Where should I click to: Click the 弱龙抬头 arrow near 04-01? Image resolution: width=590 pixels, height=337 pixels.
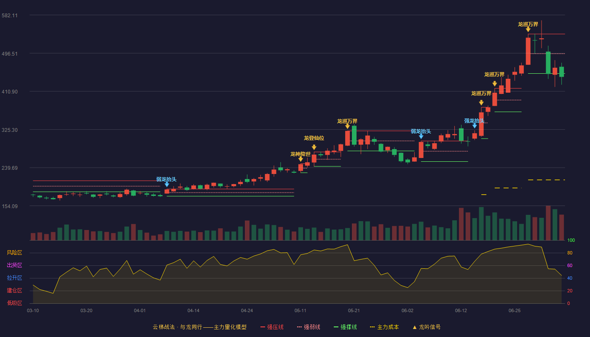click(x=167, y=185)
